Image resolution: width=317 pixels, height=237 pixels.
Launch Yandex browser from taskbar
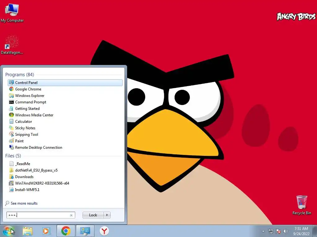(x=104, y=231)
